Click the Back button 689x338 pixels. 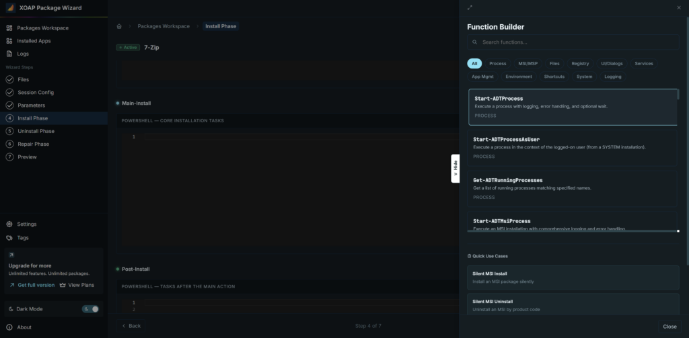[x=131, y=326]
